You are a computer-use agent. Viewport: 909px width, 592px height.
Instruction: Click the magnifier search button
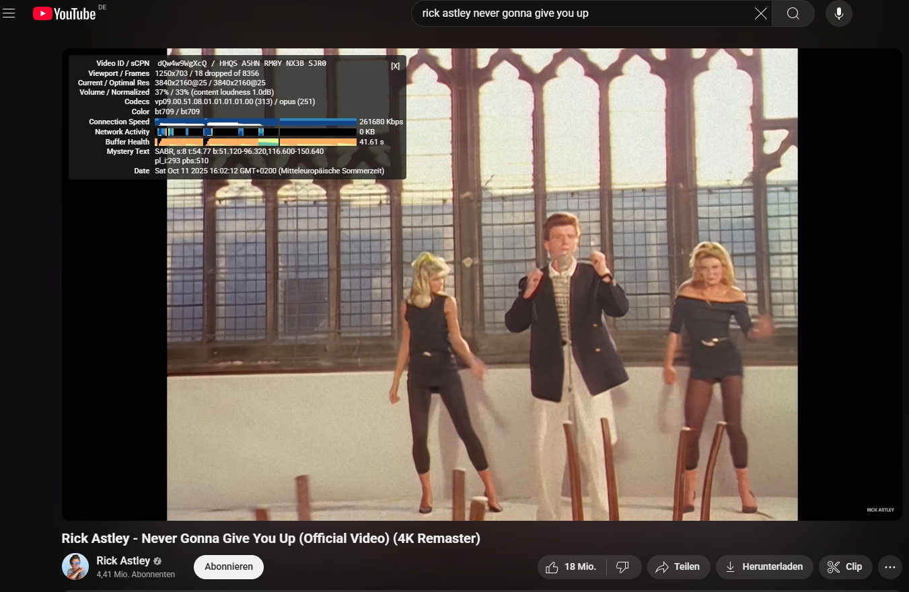(x=793, y=13)
